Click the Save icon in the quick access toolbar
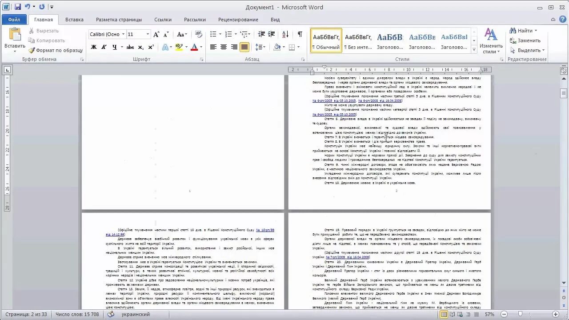Image resolution: width=569 pixels, height=320 pixels. point(17,7)
